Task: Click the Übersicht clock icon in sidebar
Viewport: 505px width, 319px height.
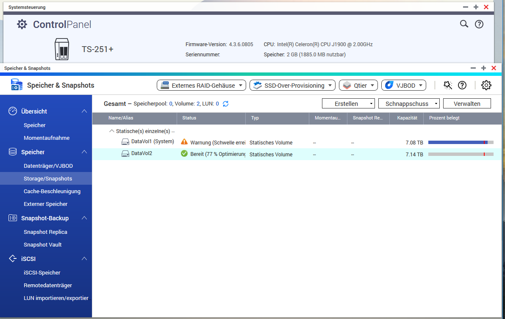Action: coord(13,111)
